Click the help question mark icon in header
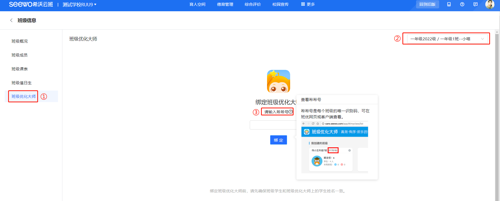Viewport: 500px width, 201px height. pos(462,4)
